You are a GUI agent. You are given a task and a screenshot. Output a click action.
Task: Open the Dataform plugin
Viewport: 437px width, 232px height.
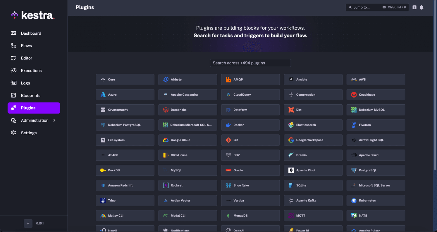(x=250, y=110)
